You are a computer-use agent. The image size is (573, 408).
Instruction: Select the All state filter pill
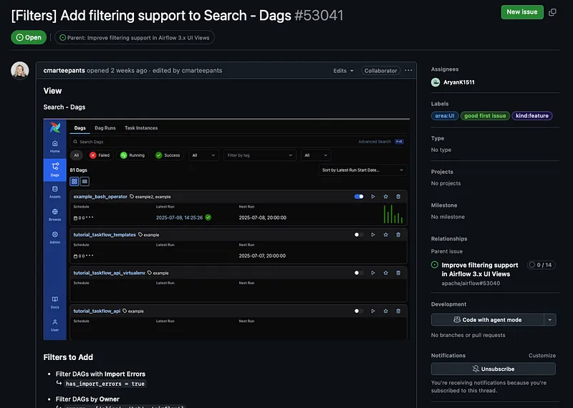[77, 155]
